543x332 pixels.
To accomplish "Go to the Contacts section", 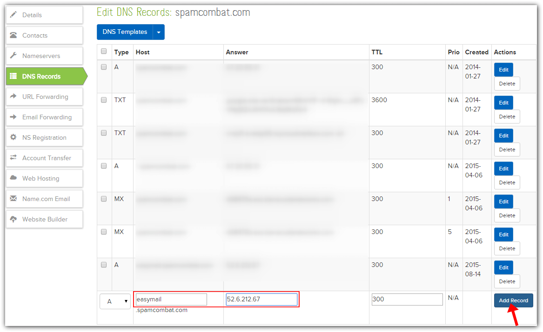I will pyautogui.click(x=44, y=35).
